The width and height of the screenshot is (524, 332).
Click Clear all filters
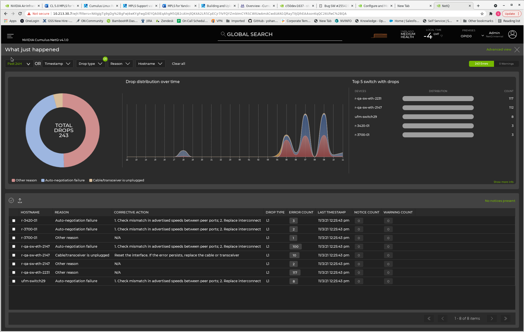click(x=178, y=64)
